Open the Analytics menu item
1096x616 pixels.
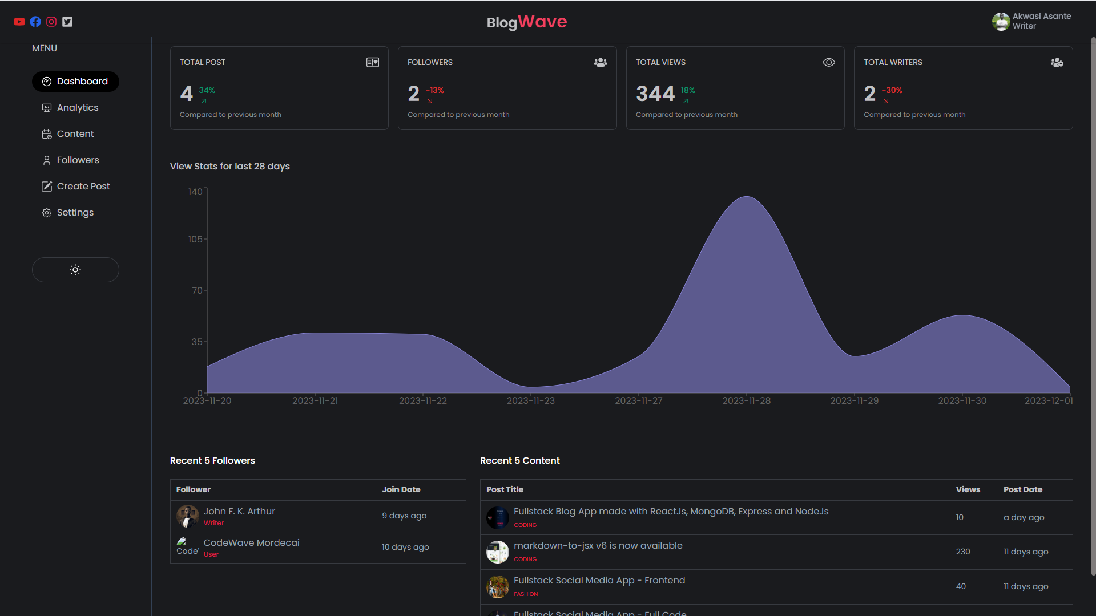pos(78,108)
